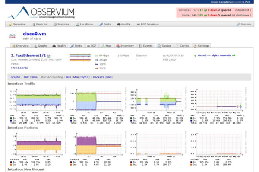Viewport: 259px width, 172px height.
Task: Switch to the Syslog tab
Action: point(164,46)
